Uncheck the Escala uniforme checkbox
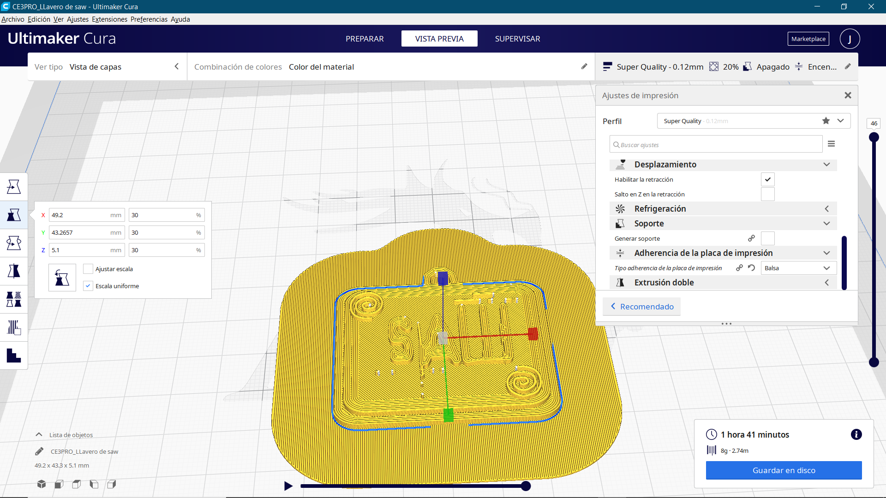The width and height of the screenshot is (886, 498). coord(88,286)
